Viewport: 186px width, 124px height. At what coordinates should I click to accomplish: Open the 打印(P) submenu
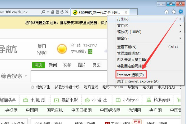(x=146, y=19)
